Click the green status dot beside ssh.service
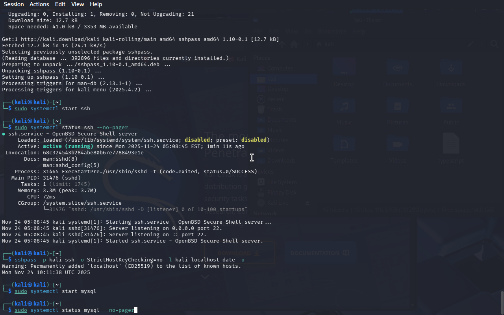504x315 pixels. click(4, 134)
